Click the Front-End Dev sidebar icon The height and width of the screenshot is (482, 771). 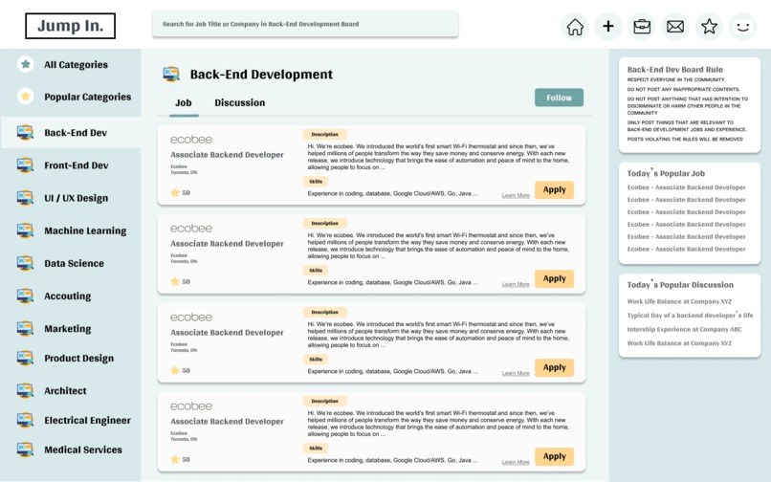click(x=25, y=165)
